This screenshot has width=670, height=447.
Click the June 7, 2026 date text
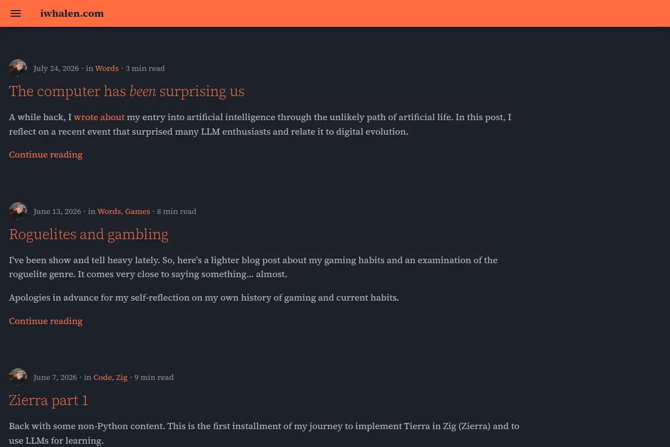(x=55, y=377)
